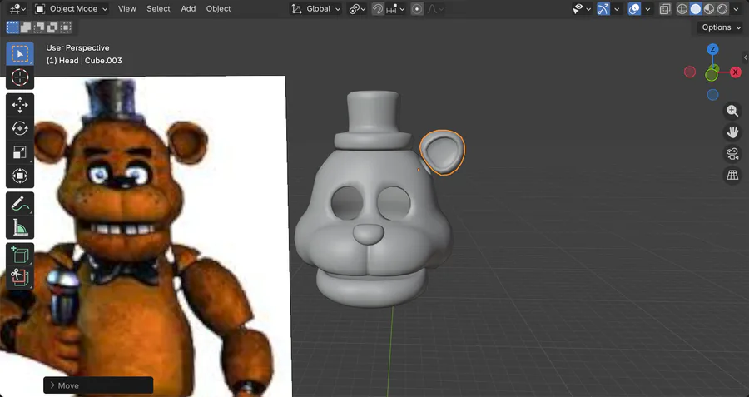Click the "User Perspective" viewport label

click(77, 47)
